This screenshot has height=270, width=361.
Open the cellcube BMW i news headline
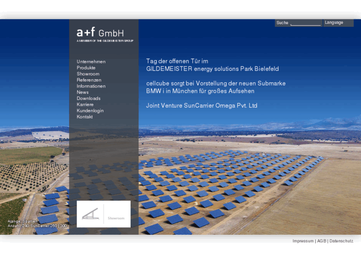[x=216, y=87]
